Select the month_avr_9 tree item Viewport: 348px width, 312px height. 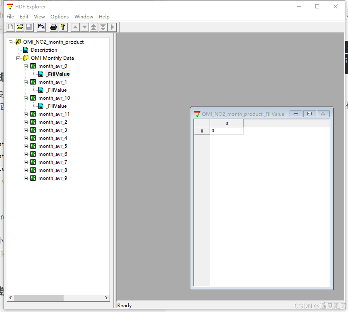(52, 178)
